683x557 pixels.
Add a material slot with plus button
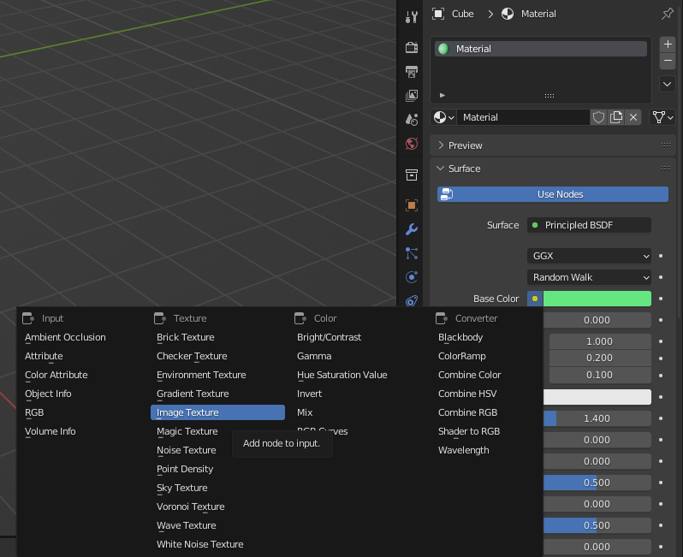[668, 44]
